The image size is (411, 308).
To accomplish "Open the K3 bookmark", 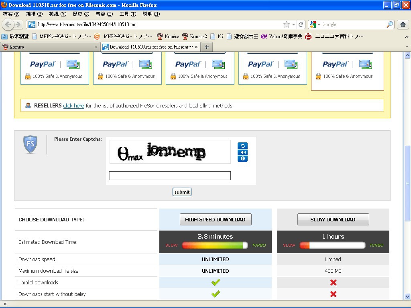I will click(x=217, y=36).
